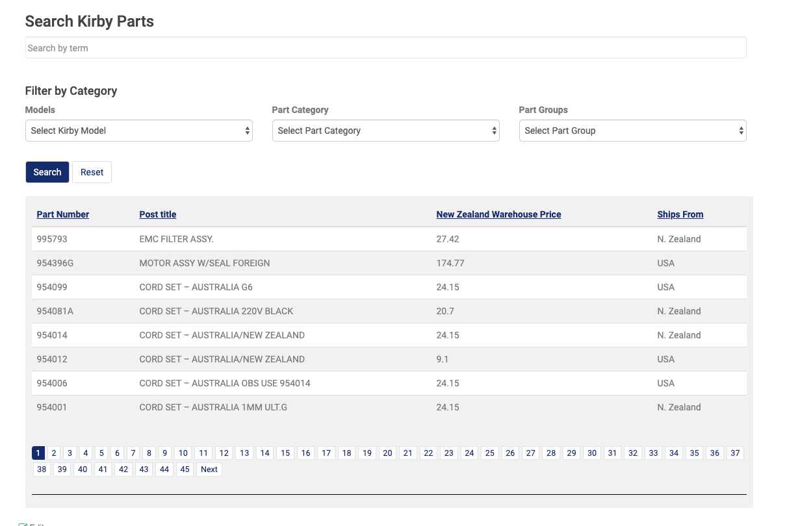Screen dimensions: 787x526
Task: Go to pagination page 28
Action: click(551, 453)
